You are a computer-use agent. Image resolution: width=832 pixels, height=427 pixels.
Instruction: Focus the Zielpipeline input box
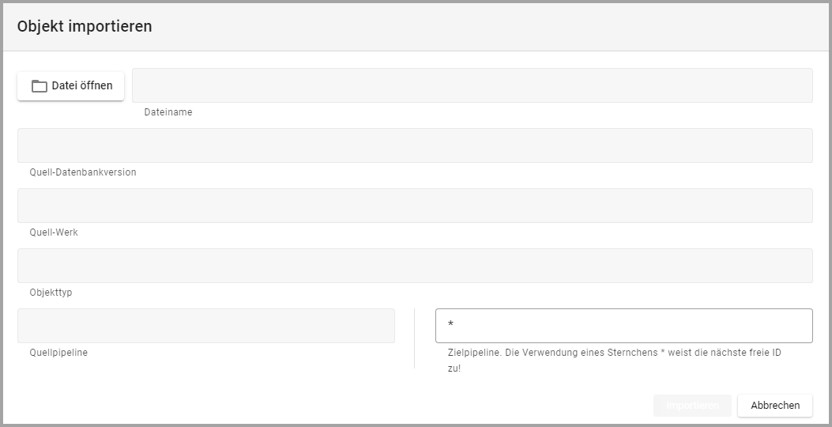coord(623,326)
